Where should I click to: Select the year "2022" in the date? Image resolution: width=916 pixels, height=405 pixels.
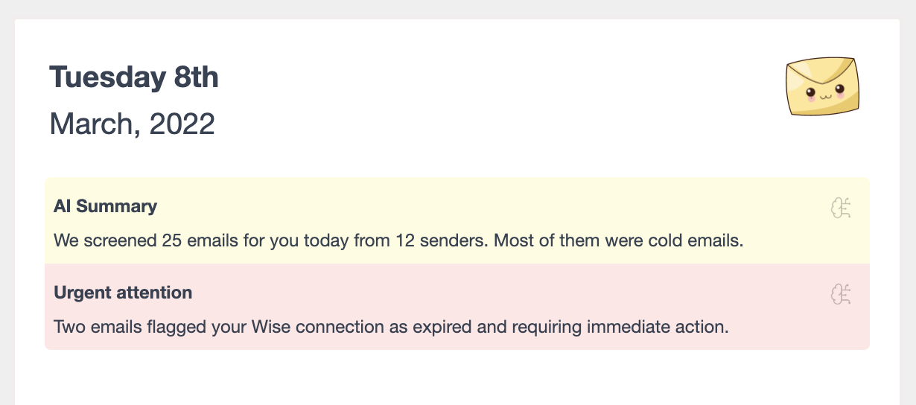(182, 124)
